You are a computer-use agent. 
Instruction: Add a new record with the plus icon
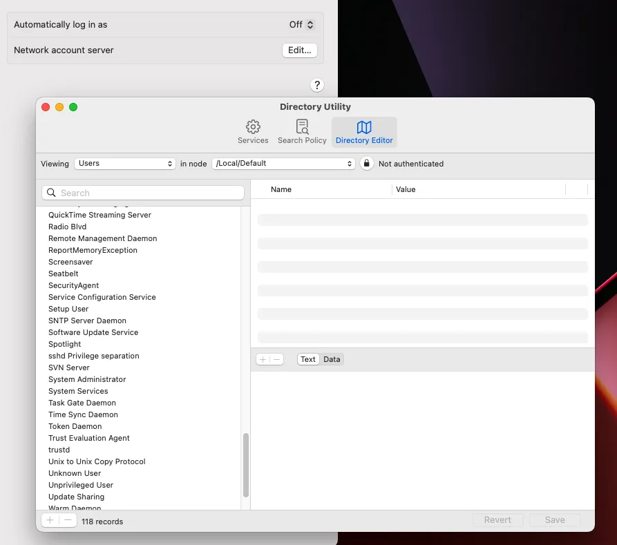coord(49,519)
